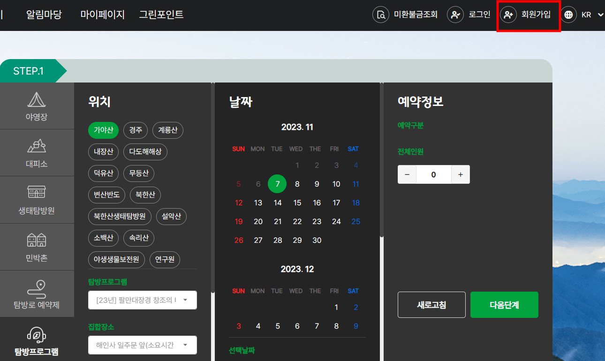This screenshot has height=361, width=605.
Task: Open the 탐방로 예약제 reservation icon
Action: coord(37,294)
